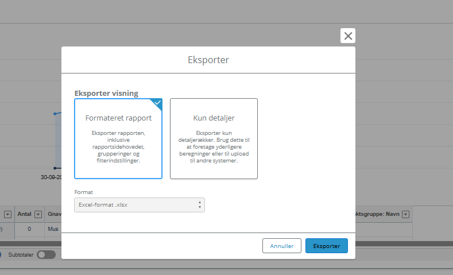Choose the Kun detaljer export option
This screenshot has width=453, height=275.
[x=214, y=138]
